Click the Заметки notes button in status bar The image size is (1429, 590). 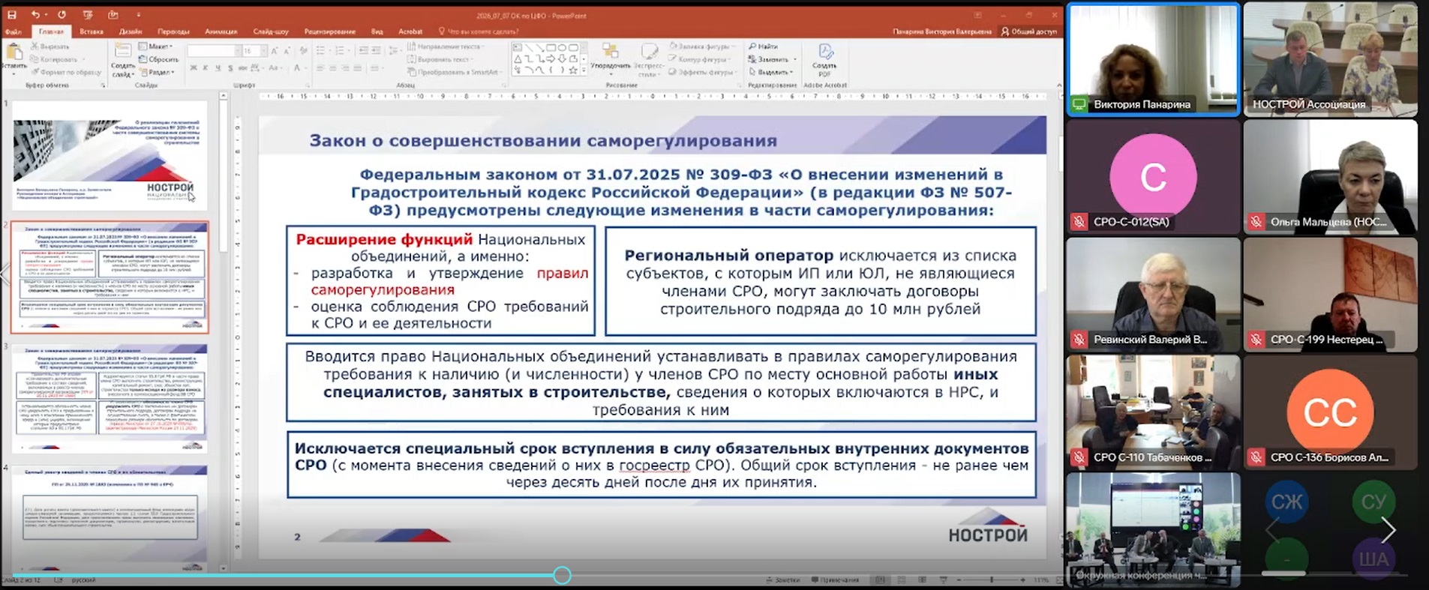[782, 580]
